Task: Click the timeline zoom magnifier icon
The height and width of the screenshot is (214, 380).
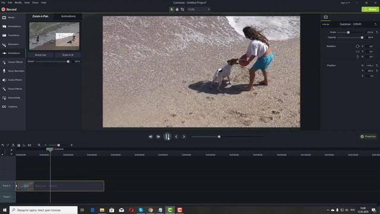Action: 39,145
